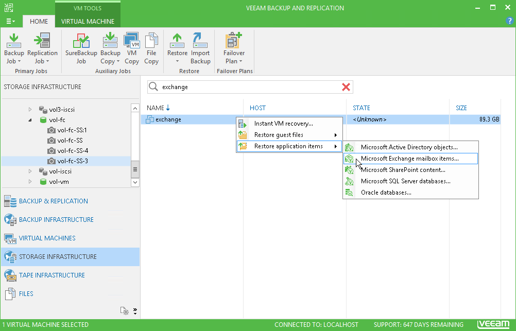This screenshot has height=331, width=516.
Task: Choose Microsoft SharePoint content
Action: point(411,170)
